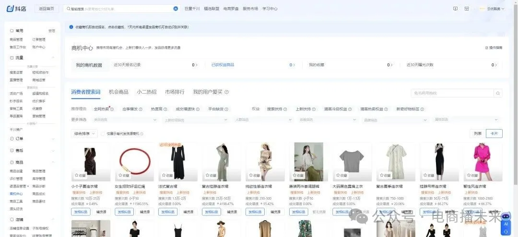Click the 返回首页 button
This screenshot has height=237, width=518.
pyautogui.click(x=47, y=9)
